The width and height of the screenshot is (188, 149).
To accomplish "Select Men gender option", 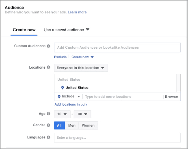I will click(72, 125).
